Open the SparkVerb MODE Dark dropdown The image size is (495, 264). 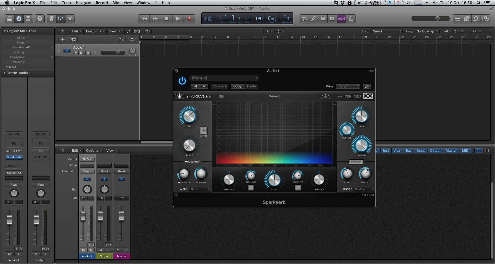[x=200, y=189]
